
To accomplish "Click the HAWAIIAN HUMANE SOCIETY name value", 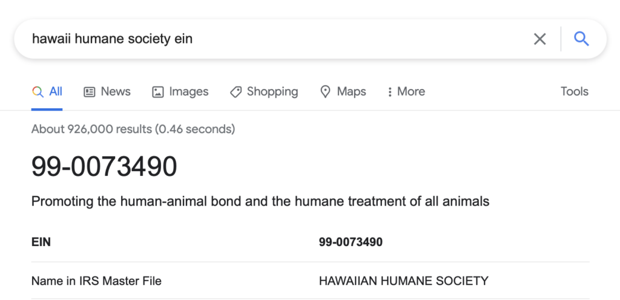I will [404, 281].
